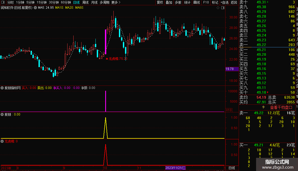Click the magenta spike in 股朋指标网 panel
298x171 pixels.
coord(106,101)
